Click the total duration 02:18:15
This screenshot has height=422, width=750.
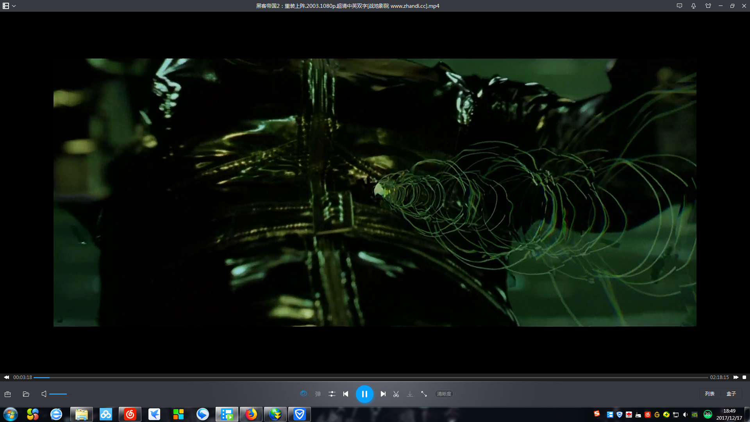pos(720,377)
